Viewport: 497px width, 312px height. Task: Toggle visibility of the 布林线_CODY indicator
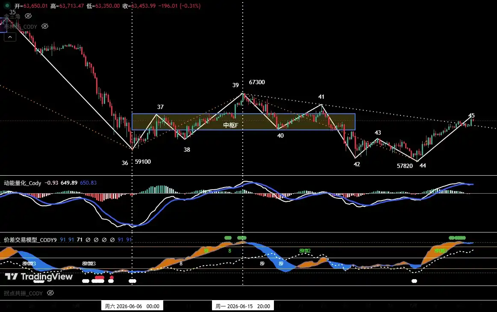(x=45, y=26)
